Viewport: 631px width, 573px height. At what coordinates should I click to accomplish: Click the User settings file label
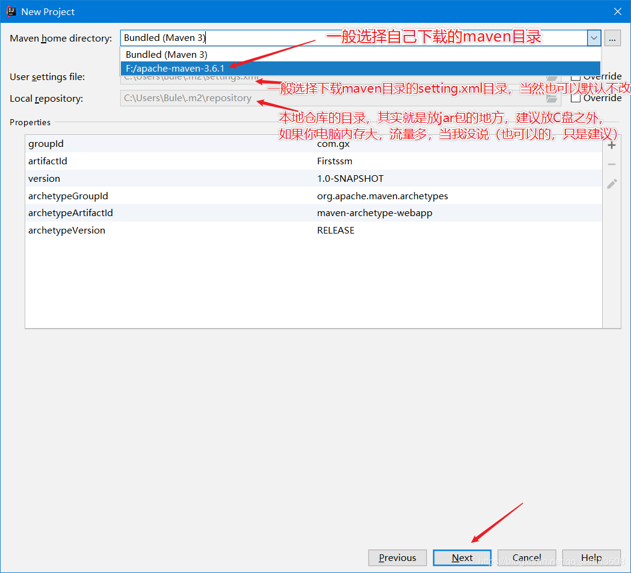[47, 77]
